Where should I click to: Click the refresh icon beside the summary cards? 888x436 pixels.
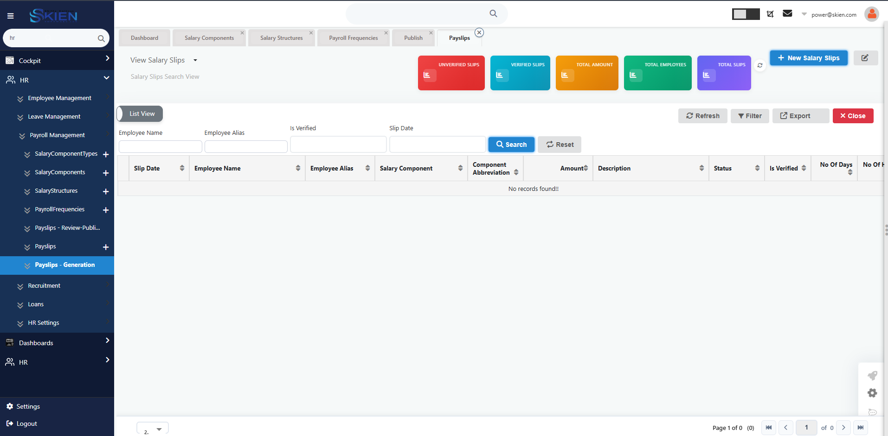pyautogui.click(x=760, y=65)
